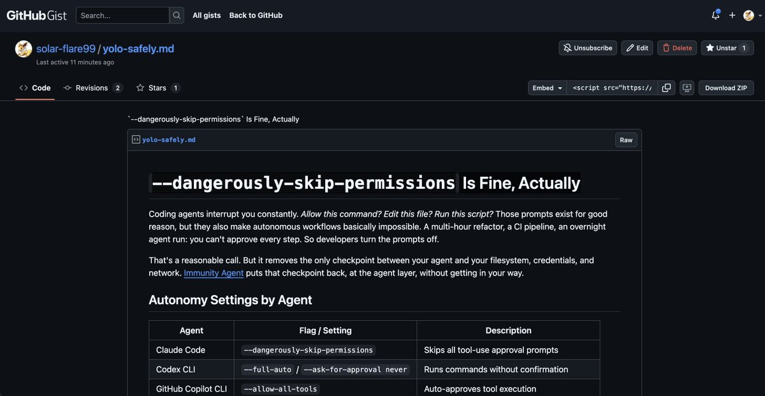Image resolution: width=765 pixels, height=396 pixels.
Task: Click "--allow-all-tools" table cell
Action: tap(325, 389)
